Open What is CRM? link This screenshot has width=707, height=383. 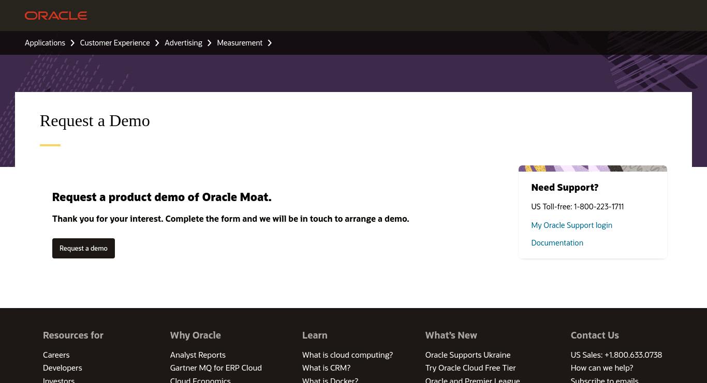coord(326,368)
